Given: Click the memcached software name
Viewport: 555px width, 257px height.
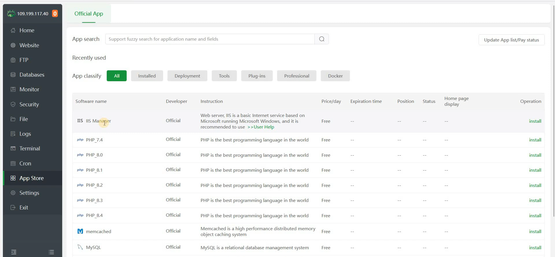Looking at the screenshot, I should (x=98, y=231).
